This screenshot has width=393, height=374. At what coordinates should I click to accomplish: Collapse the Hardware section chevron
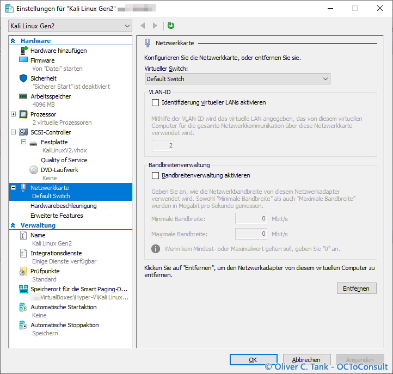click(13, 41)
